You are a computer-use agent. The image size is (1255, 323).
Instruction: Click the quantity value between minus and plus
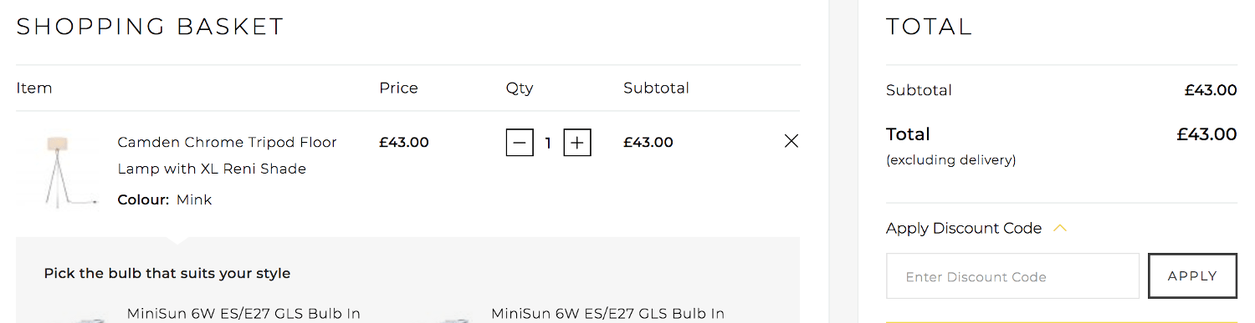point(548,143)
